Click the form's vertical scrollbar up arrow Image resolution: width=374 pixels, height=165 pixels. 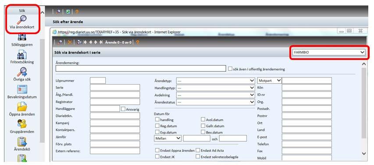click(364, 64)
